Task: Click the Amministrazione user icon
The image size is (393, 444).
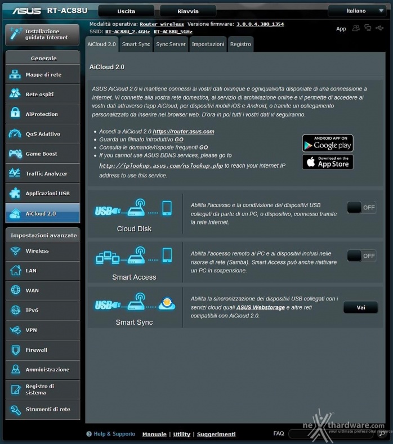Action: pos(15,369)
